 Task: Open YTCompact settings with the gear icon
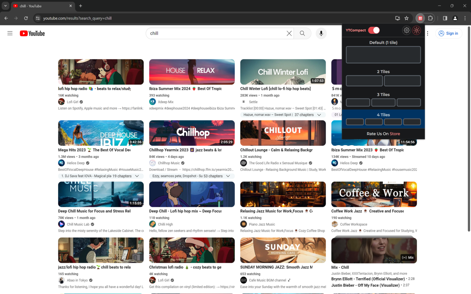pos(406,30)
